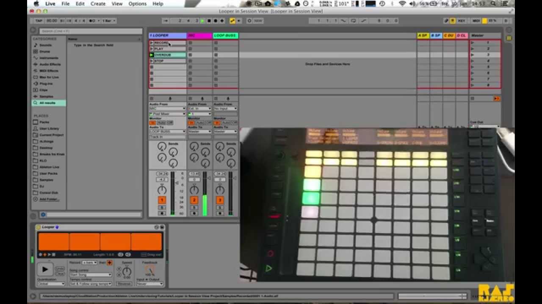This screenshot has width=542, height=304.
Task: Toggle track 2 activator button
Action: pyautogui.click(x=194, y=200)
